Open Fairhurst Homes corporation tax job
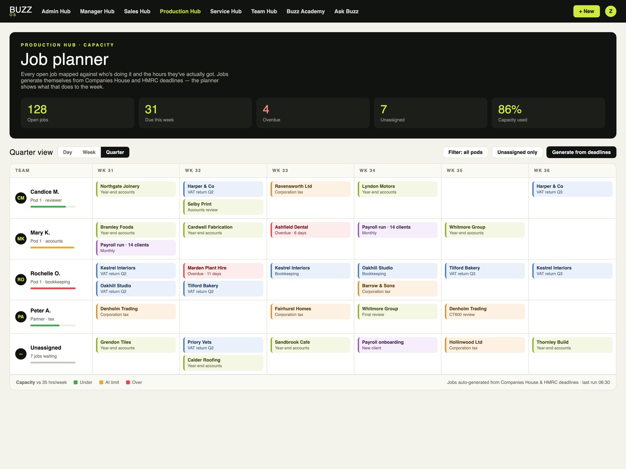 pyautogui.click(x=311, y=311)
